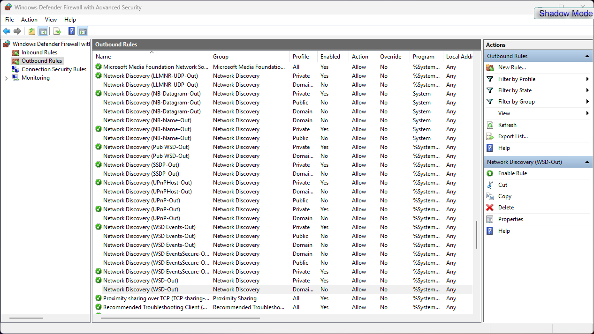Select the Microsoft Media Foundation Network So... rule name
The height and width of the screenshot is (334, 594).
[x=156, y=67]
